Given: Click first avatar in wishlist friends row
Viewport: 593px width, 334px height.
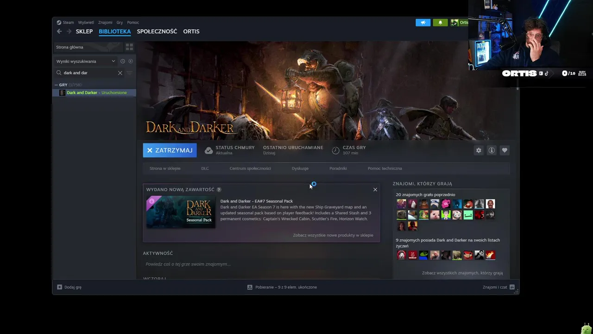Looking at the screenshot, I should [401, 255].
